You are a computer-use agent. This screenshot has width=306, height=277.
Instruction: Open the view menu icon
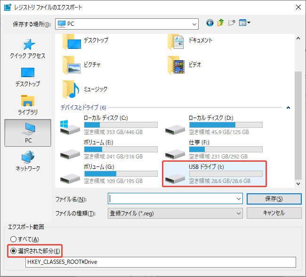pos(245,23)
